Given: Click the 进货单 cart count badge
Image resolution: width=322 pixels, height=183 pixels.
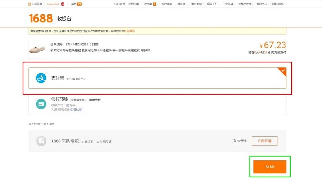Looking at the screenshot, I should point(155,4).
